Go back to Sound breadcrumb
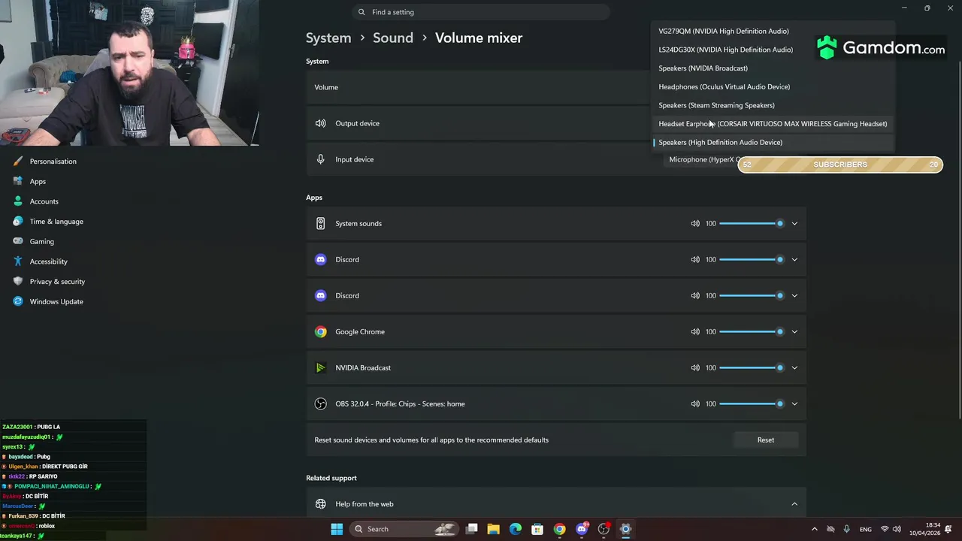 pos(393,38)
